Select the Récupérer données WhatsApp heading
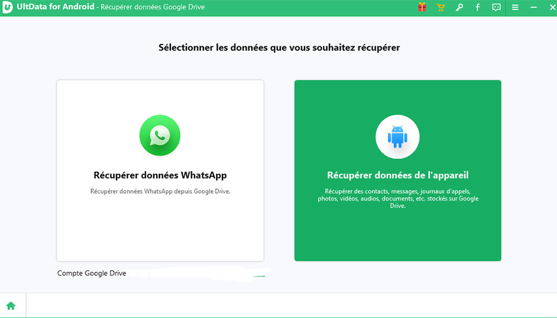The width and height of the screenshot is (557, 318). click(160, 175)
